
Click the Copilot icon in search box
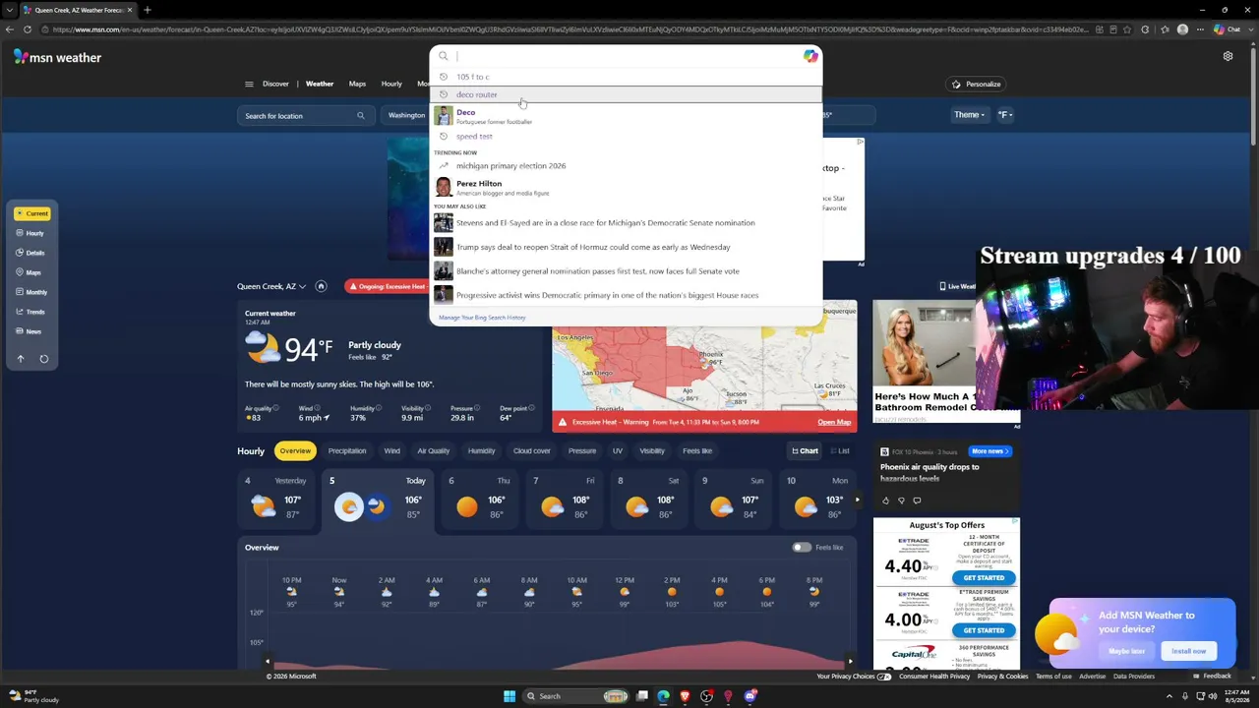(x=809, y=56)
